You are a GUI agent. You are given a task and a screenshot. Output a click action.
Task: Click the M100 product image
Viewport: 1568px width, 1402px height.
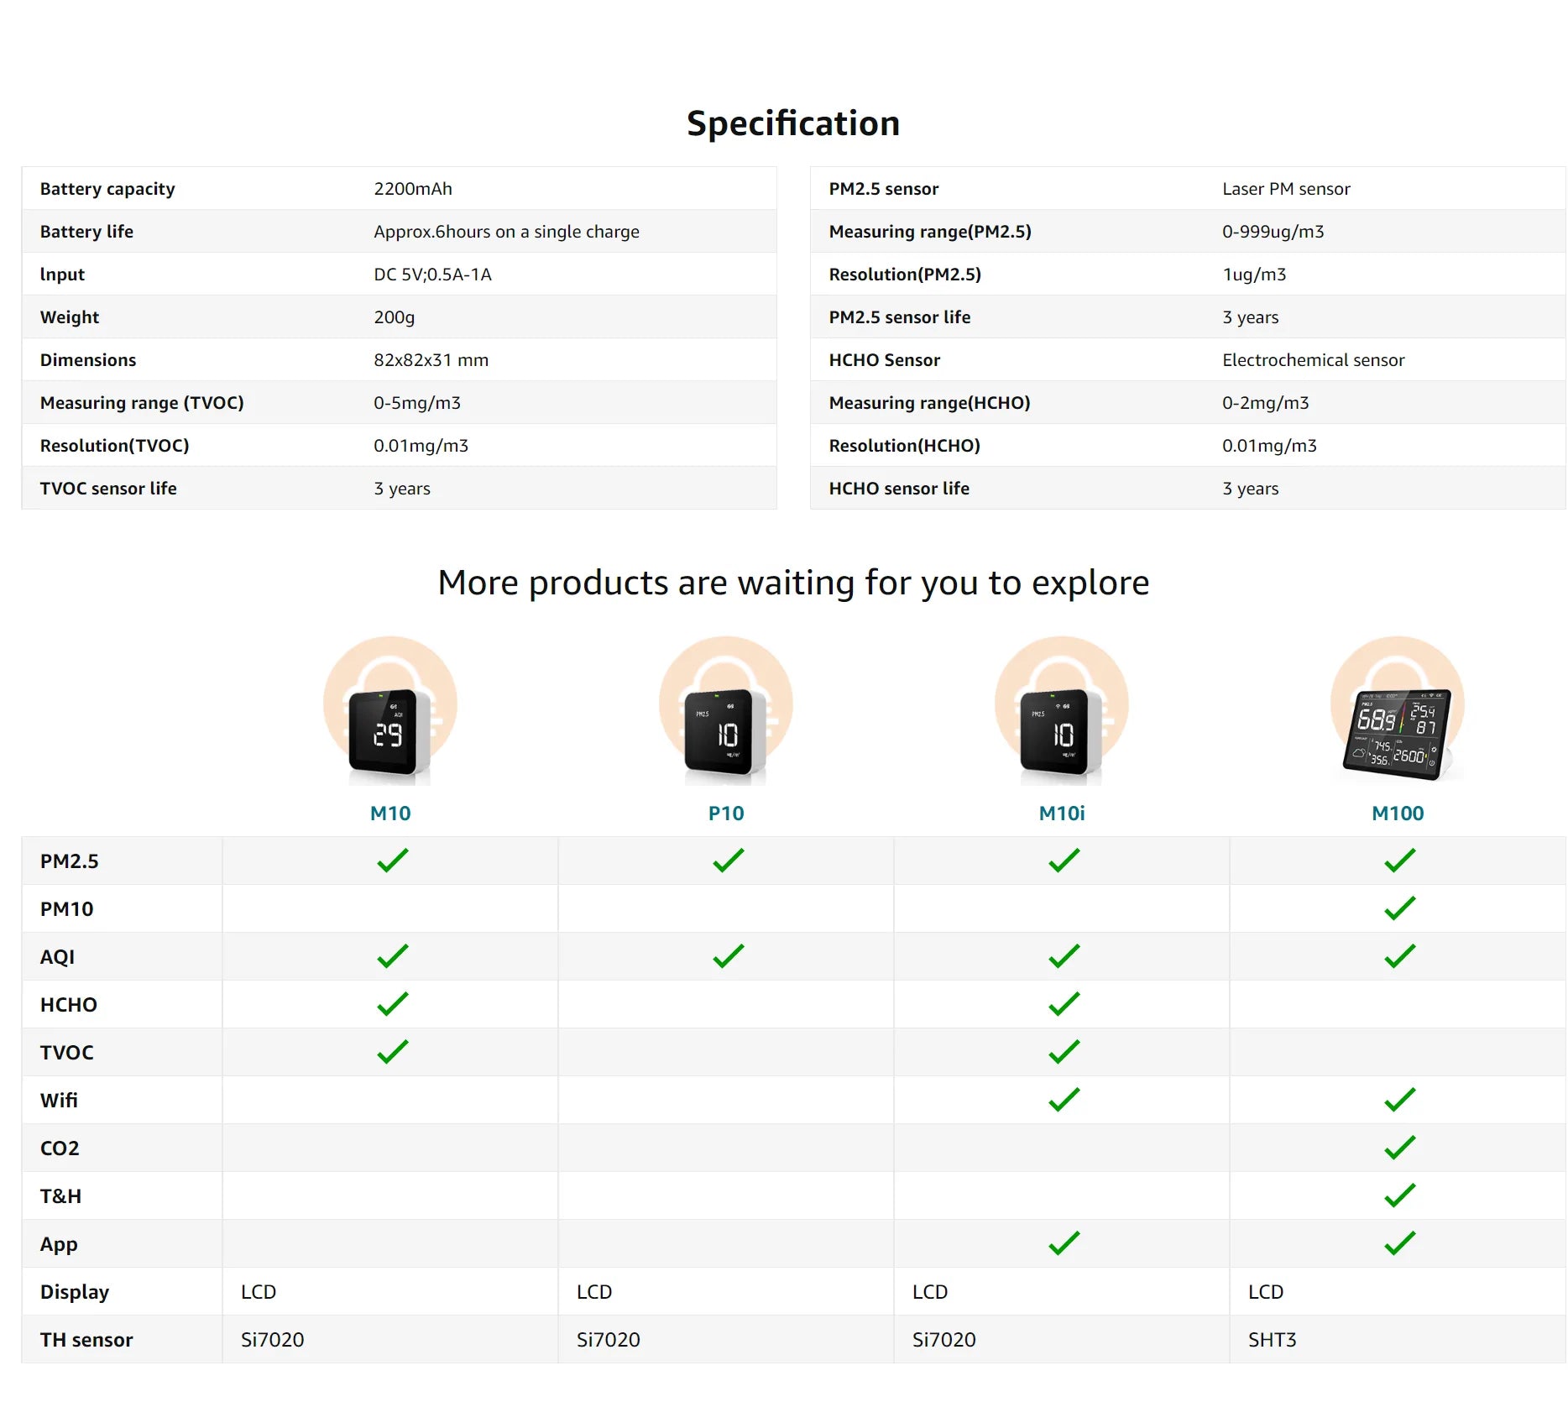[1398, 710]
